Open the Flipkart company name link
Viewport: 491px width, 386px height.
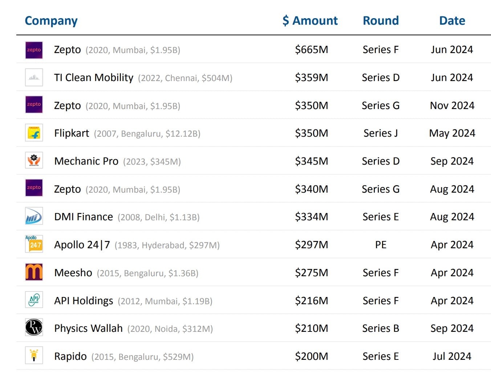point(72,133)
